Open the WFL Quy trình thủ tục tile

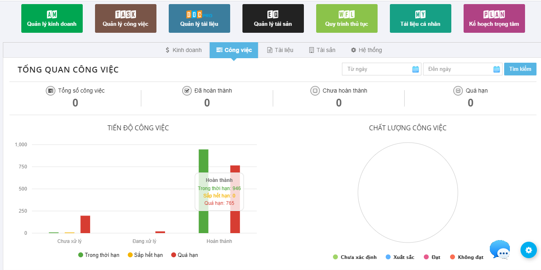coord(346,18)
